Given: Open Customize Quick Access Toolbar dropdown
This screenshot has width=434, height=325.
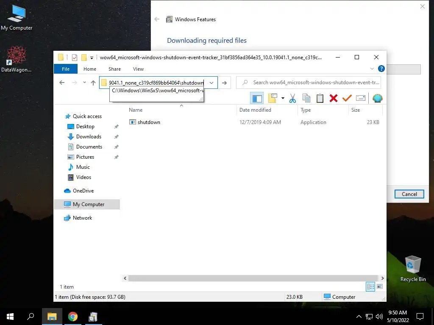Looking at the screenshot, I should [x=92, y=58].
